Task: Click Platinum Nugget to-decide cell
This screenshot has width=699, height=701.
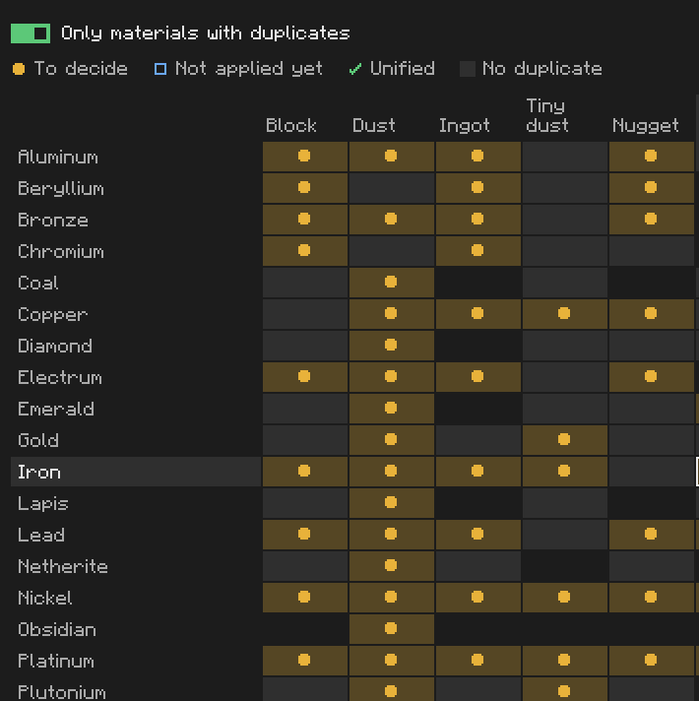Action: [x=651, y=661]
